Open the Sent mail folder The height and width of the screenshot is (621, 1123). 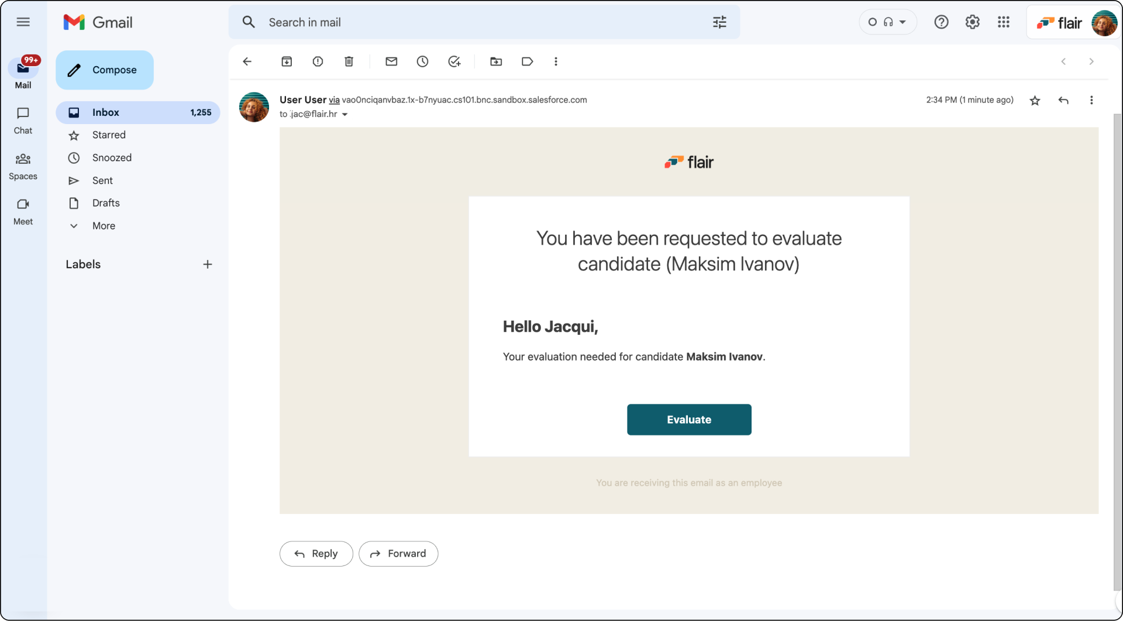click(x=102, y=180)
